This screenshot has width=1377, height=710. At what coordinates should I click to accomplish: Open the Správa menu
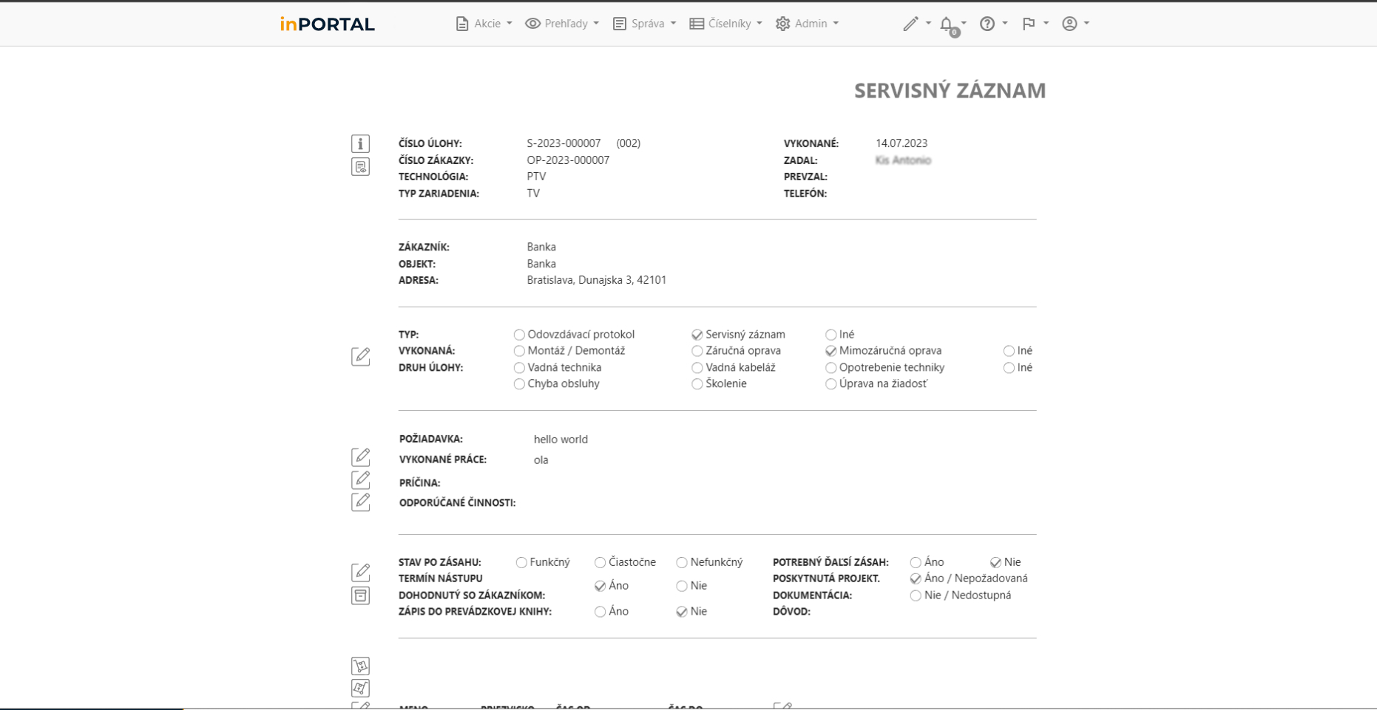click(x=644, y=24)
